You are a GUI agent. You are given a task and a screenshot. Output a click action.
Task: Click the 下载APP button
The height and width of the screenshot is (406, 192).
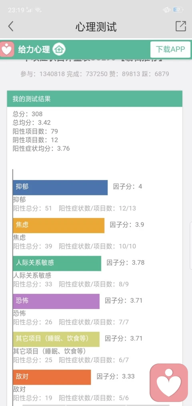pyautogui.click(x=170, y=49)
